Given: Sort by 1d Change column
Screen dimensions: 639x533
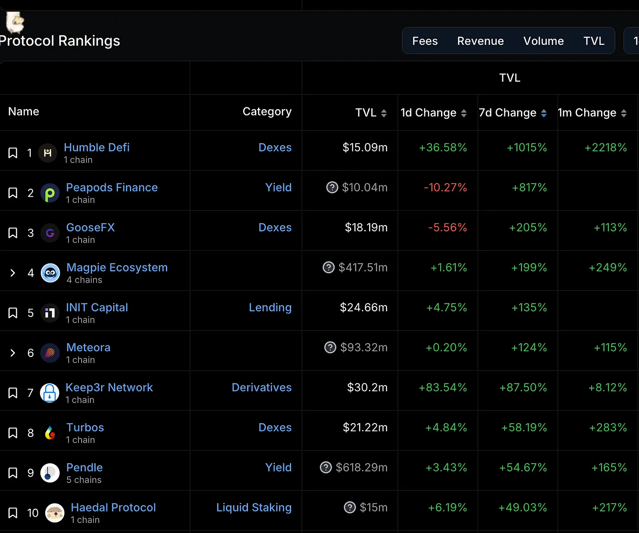Looking at the screenshot, I should tap(464, 113).
